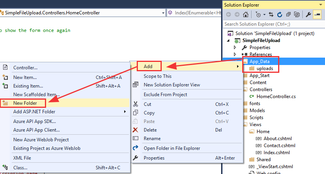The width and height of the screenshot is (325, 174).
Task: Toggle Show All Files in Solution Explorer
Action: [297, 15]
